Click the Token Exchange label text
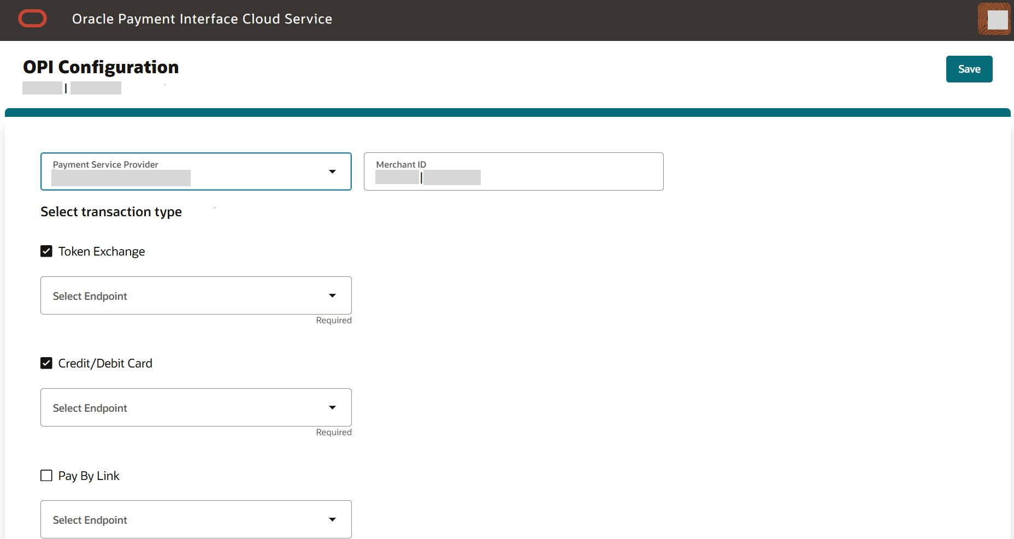 coord(102,251)
